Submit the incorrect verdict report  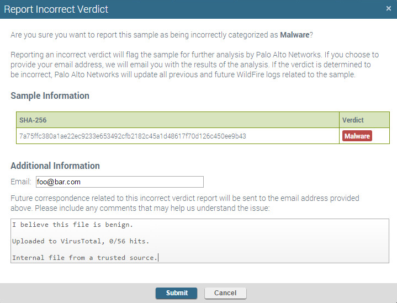tap(176, 293)
